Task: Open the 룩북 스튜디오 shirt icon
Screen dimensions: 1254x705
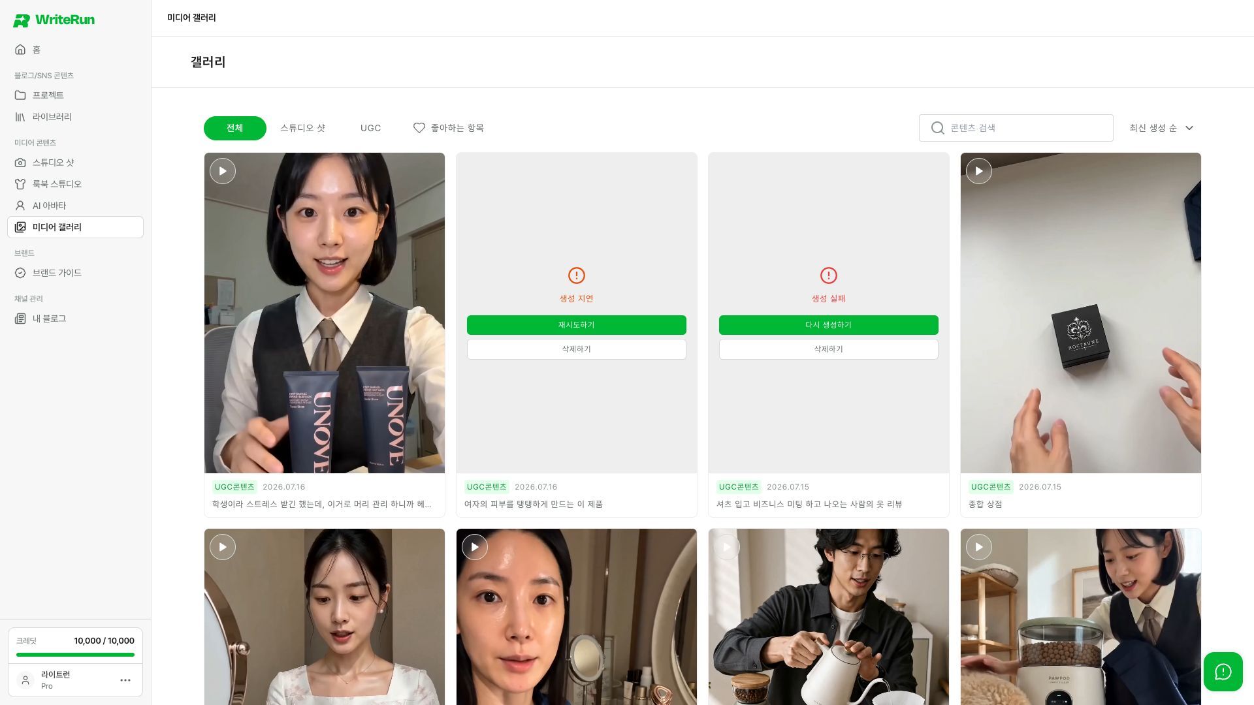Action: [20, 184]
